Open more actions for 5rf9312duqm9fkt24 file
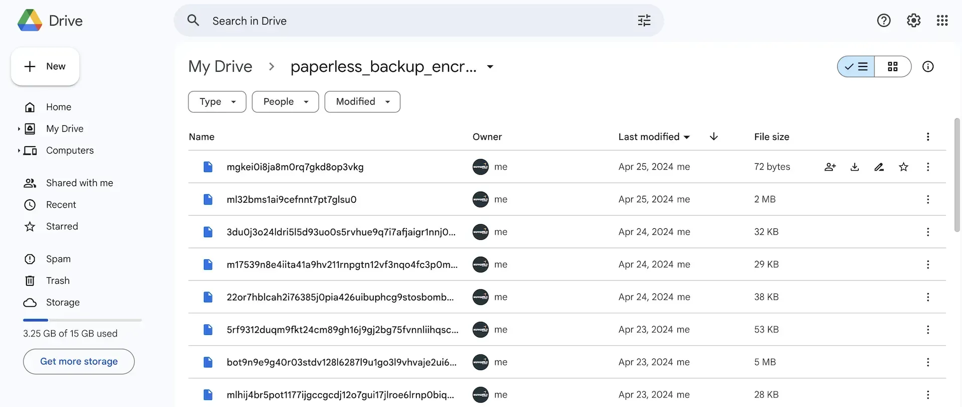 click(928, 329)
